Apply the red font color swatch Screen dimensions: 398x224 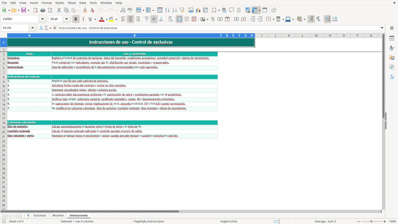tap(101, 19)
